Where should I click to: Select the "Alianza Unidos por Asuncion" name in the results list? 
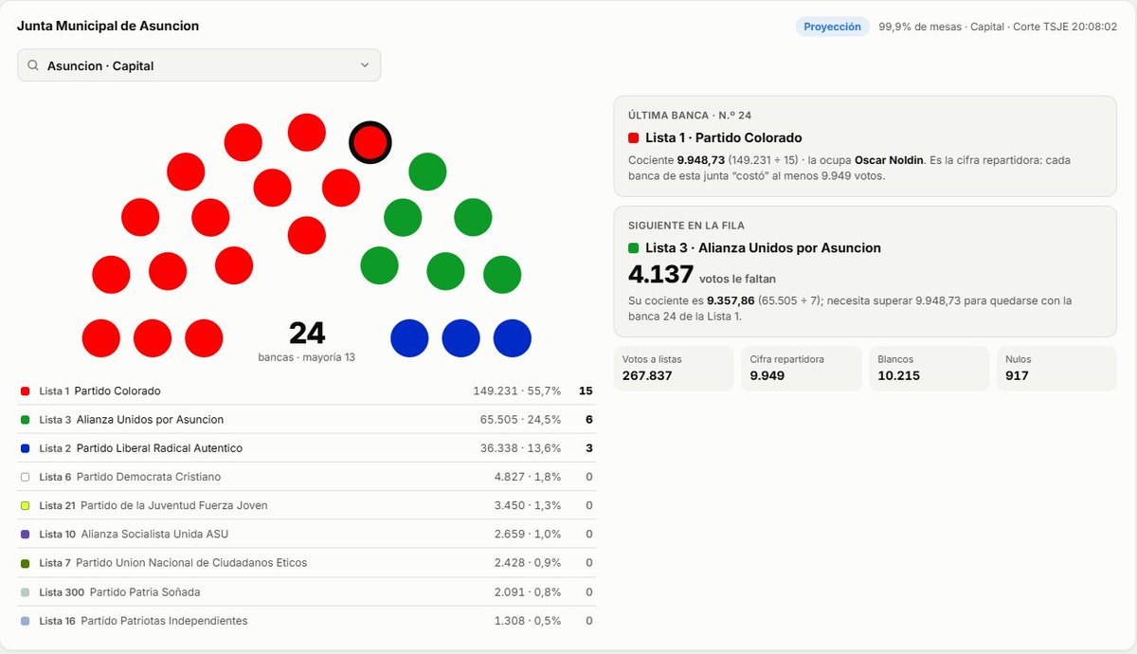point(150,420)
